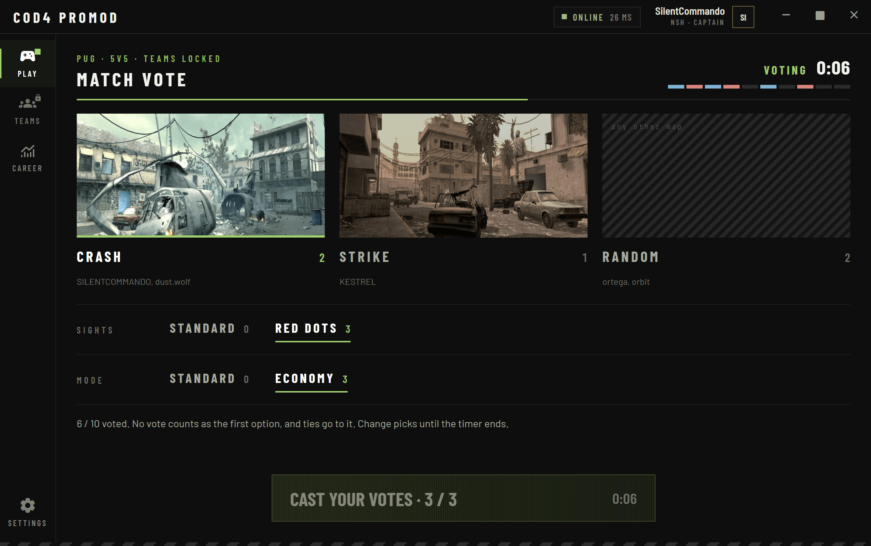Open the Career chart icon
Image resolution: width=871 pixels, height=546 pixels.
coord(28,151)
